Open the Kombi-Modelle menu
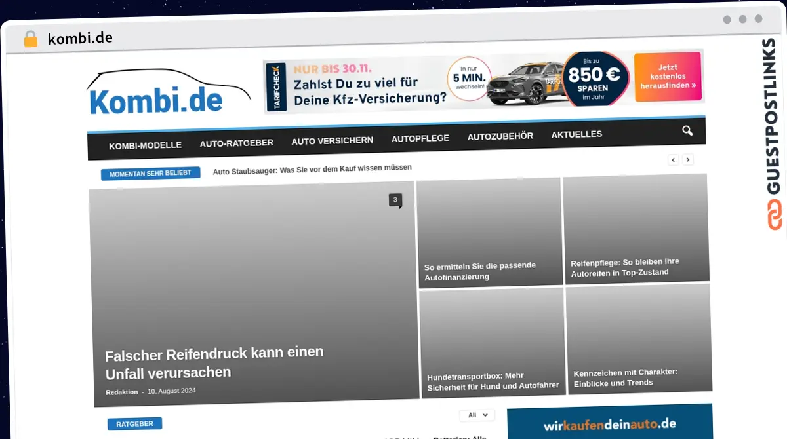Viewport: 787px width, 439px height. pyautogui.click(x=145, y=145)
